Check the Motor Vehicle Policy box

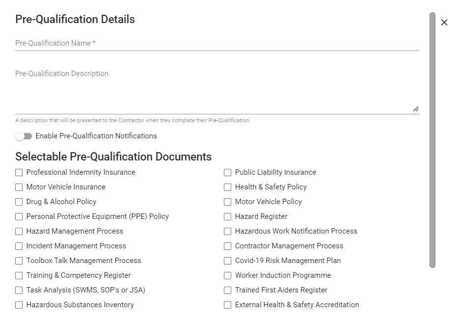coord(227,202)
